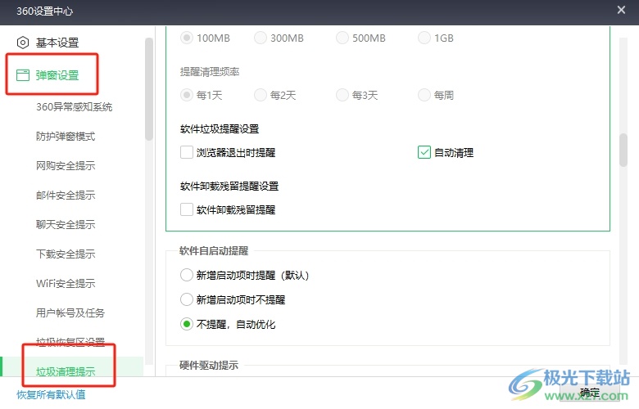Choose the 300MB radio option
This screenshot has width=639, height=409.
261,38
